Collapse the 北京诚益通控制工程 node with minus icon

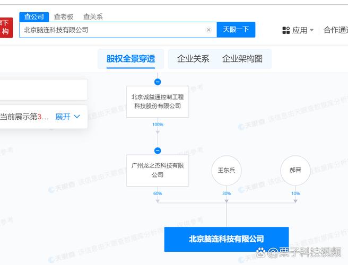[158, 82]
